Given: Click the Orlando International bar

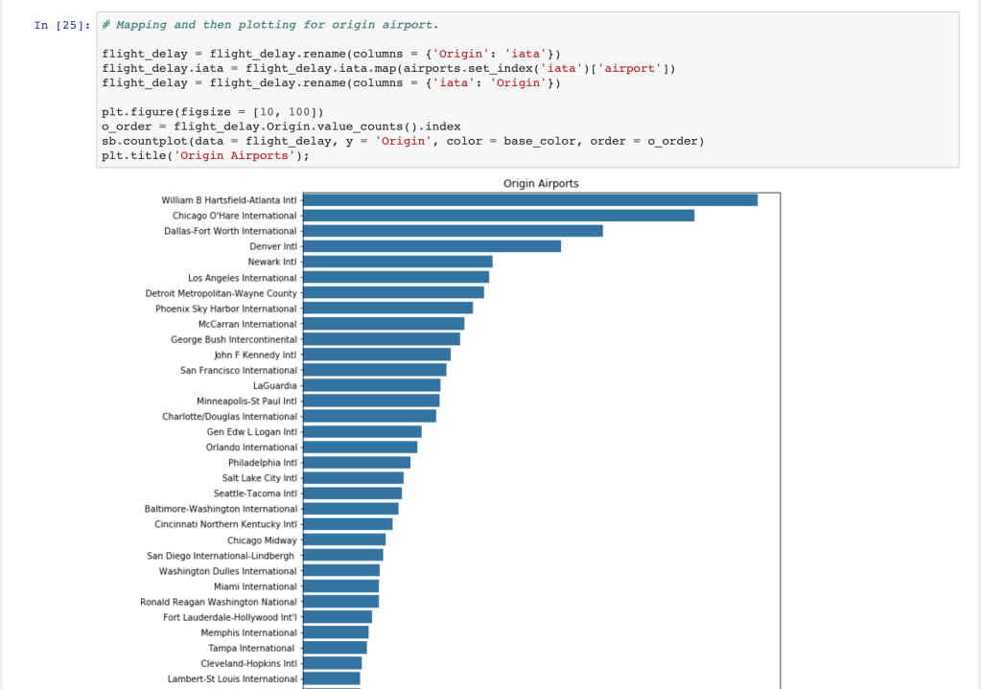Looking at the screenshot, I should click(360, 448).
